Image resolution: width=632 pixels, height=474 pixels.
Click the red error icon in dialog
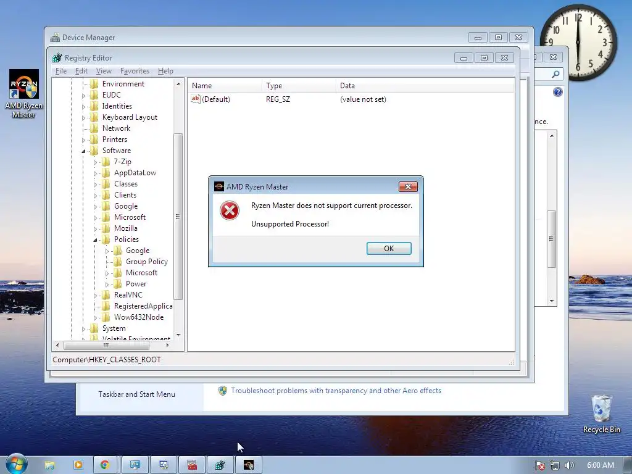click(x=230, y=210)
